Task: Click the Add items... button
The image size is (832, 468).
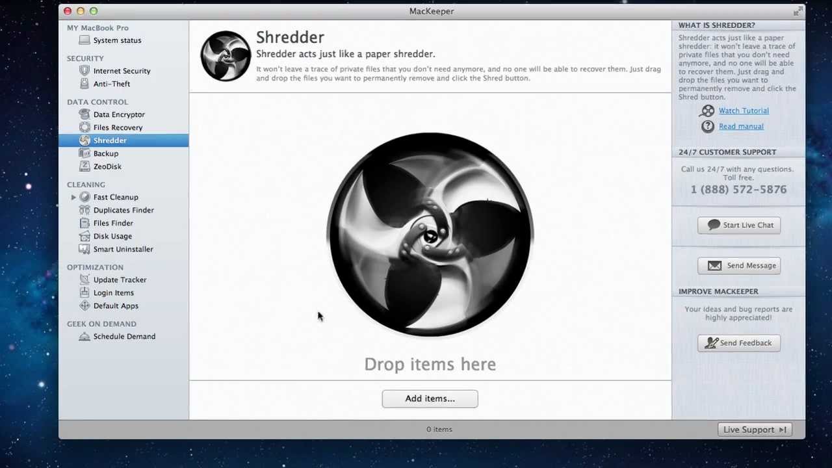Action: (x=430, y=398)
